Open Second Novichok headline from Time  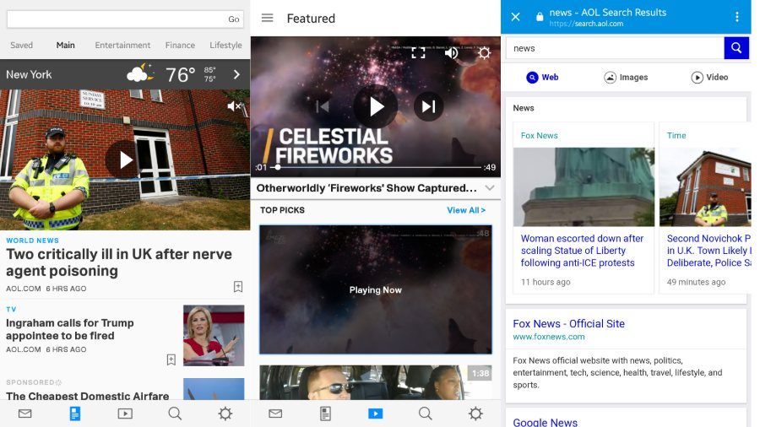tap(708, 251)
